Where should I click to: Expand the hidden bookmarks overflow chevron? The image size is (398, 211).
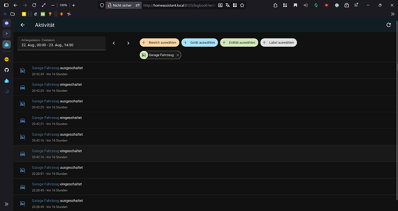[x=392, y=14]
